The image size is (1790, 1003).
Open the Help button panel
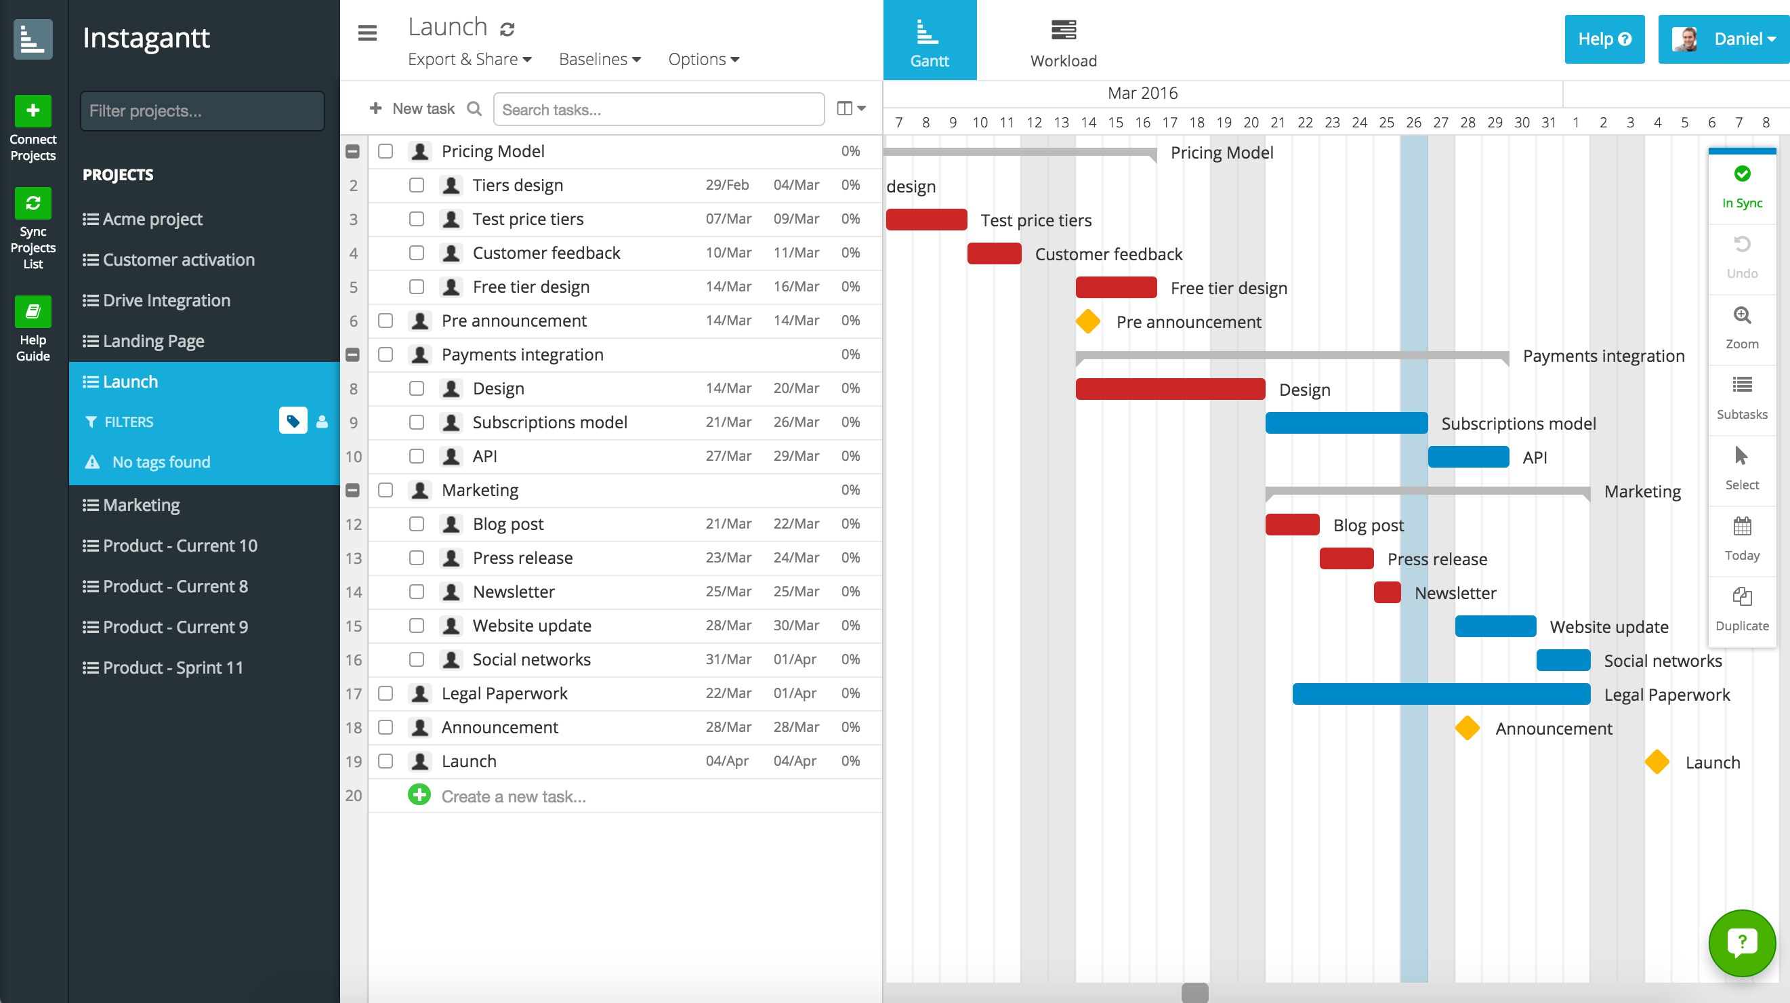[x=1603, y=39]
